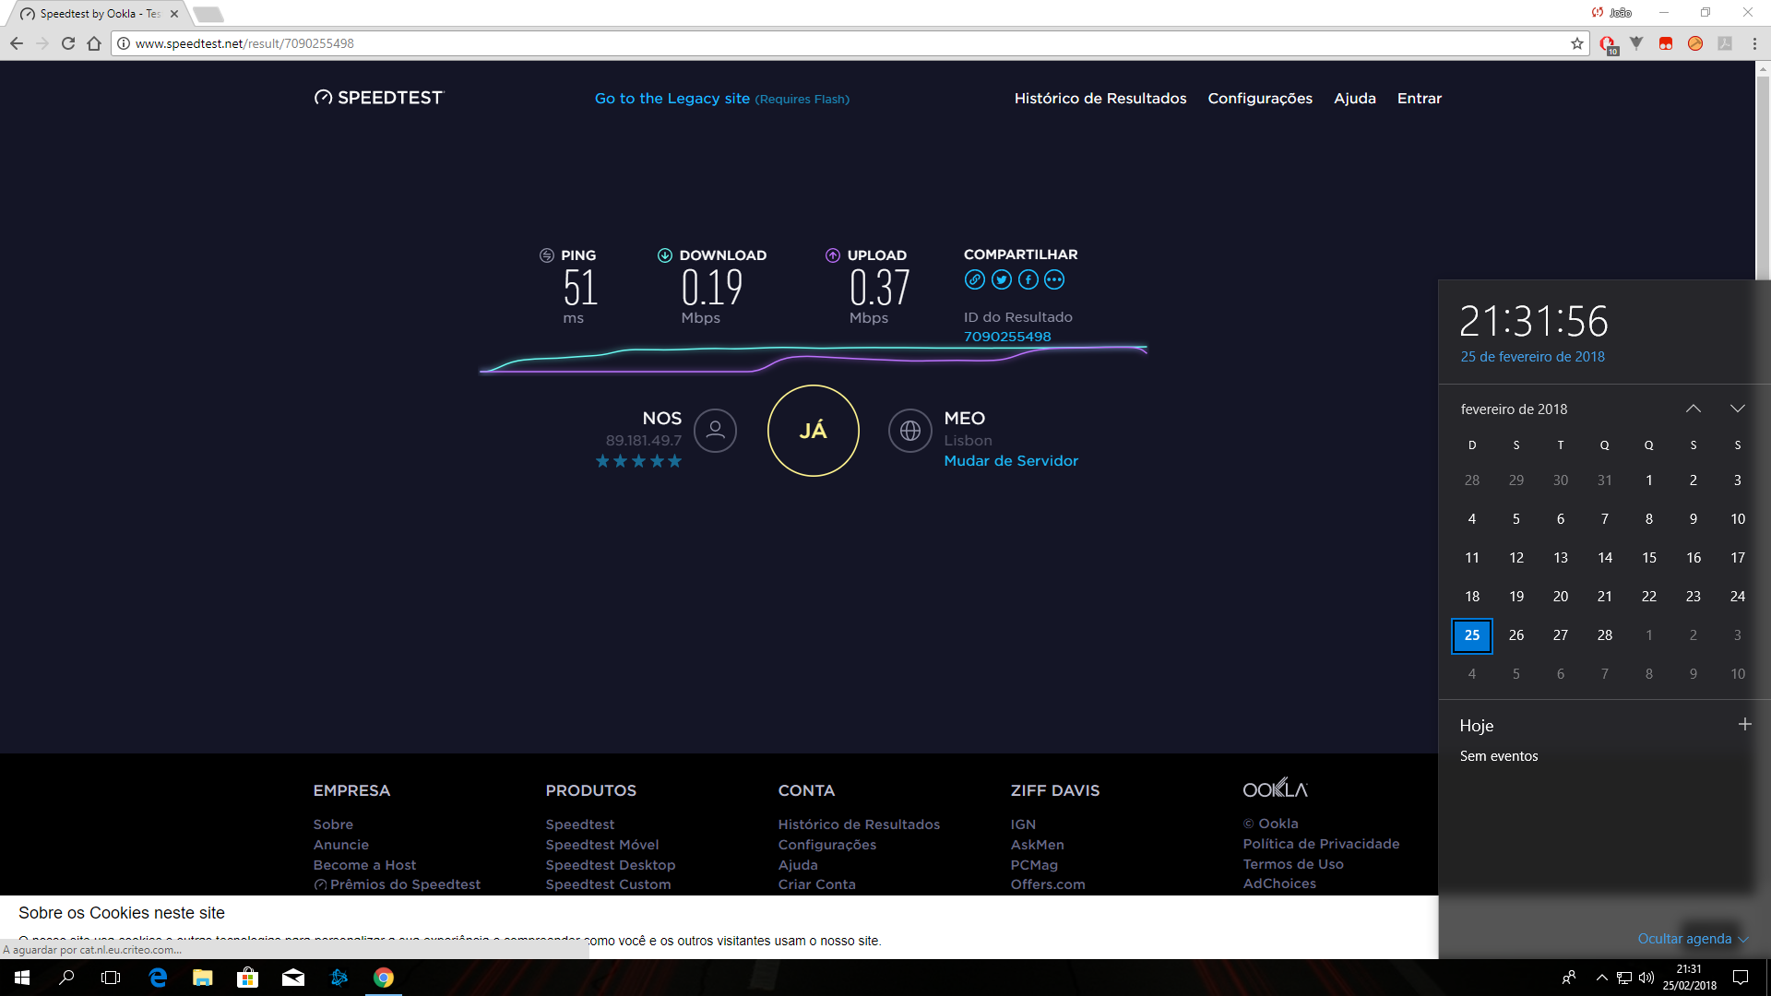This screenshot has height=996, width=1771.
Task: Open the Action Center notifications icon
Action: coord(1741,978)
